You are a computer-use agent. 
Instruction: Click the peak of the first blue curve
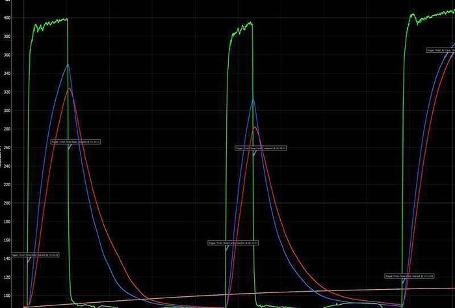pos(68,64)
